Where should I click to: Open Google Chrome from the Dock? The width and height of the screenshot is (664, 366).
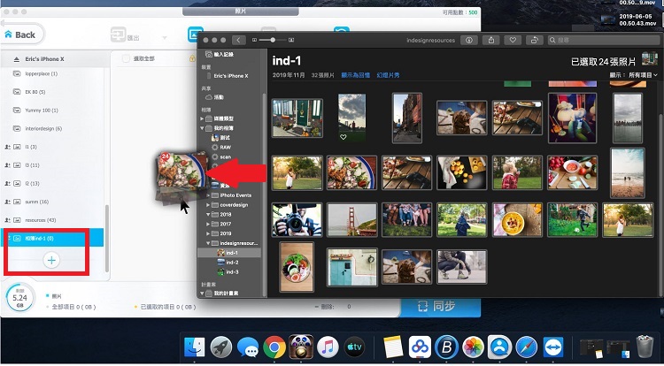[x=274, y=348]
